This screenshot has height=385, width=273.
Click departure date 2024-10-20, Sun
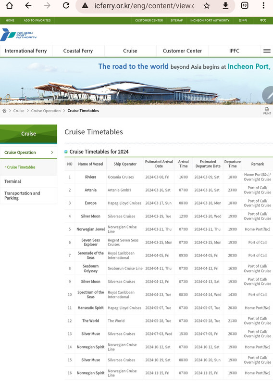[208, 360]
